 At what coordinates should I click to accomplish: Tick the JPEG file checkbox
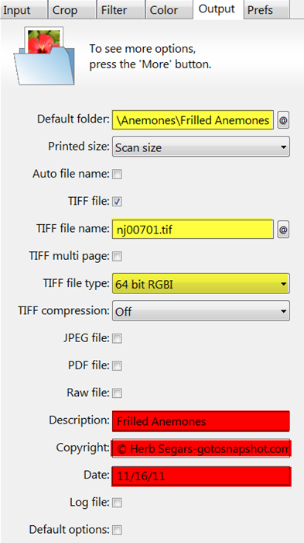pos(118,338)
